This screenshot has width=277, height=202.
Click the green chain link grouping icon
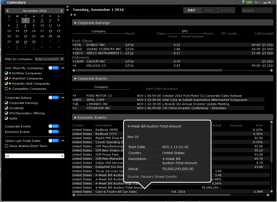249,2
